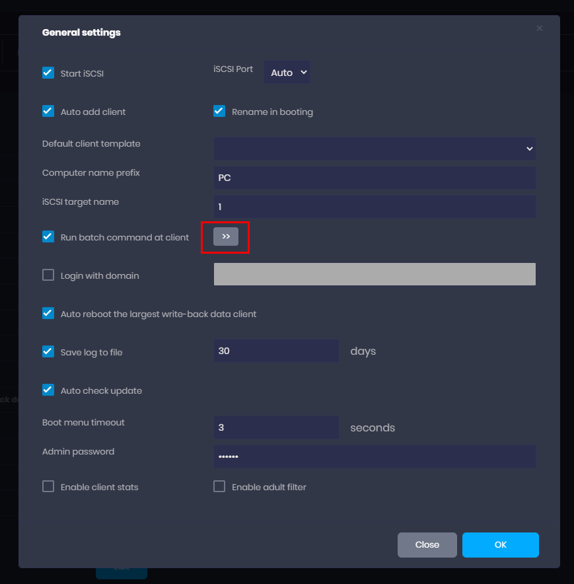
Task: Uncheck the Start iSCSI checkbox
Action: 48,73
